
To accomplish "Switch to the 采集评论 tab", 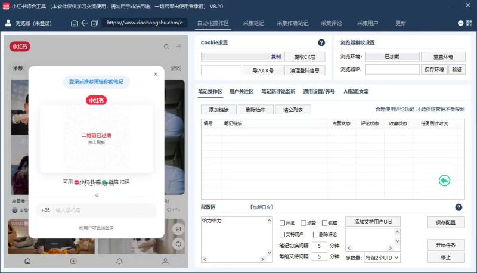I will coord(331,23).
